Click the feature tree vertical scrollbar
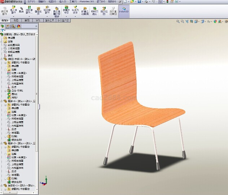Screen dimensions: 228x195 [37, 108]
